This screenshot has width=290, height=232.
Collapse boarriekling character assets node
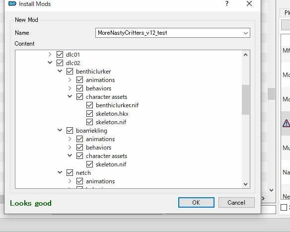[x=70, y=155]
